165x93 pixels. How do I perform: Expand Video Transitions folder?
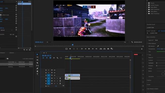click(147, 13)
